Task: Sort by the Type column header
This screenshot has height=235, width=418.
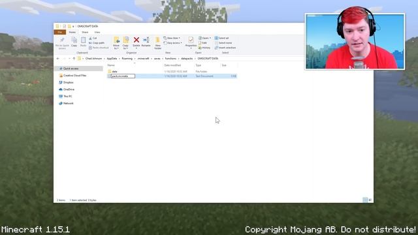Action: (199, 65)
